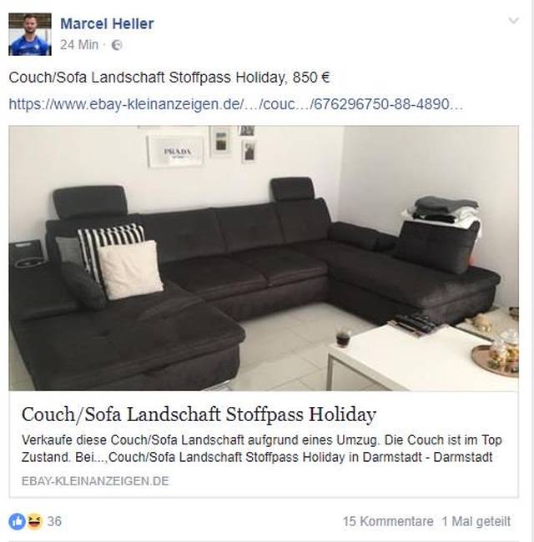Open the Marcel Heller profile name link
Image resolution: width=534 pixels, height=542 pixels.
(107, 24)
